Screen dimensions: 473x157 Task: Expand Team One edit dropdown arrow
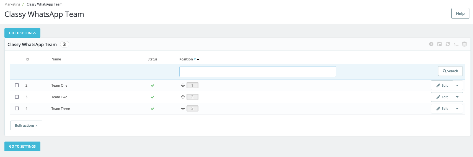coord(457,85)
